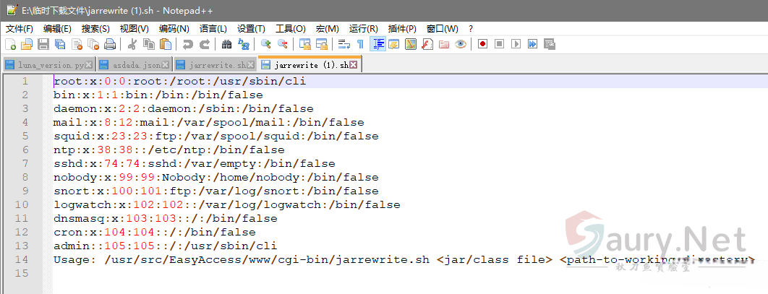Viewport: 768px width, 294px height.
Task: Open the 编码(N) encoding menu
Action: click(174, 29)
